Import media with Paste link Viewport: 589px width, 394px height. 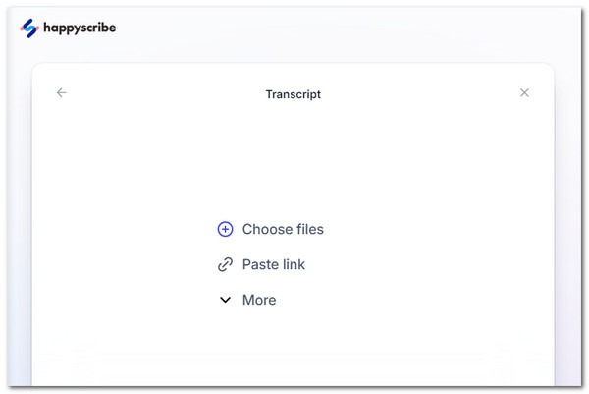tap(261, 264)
